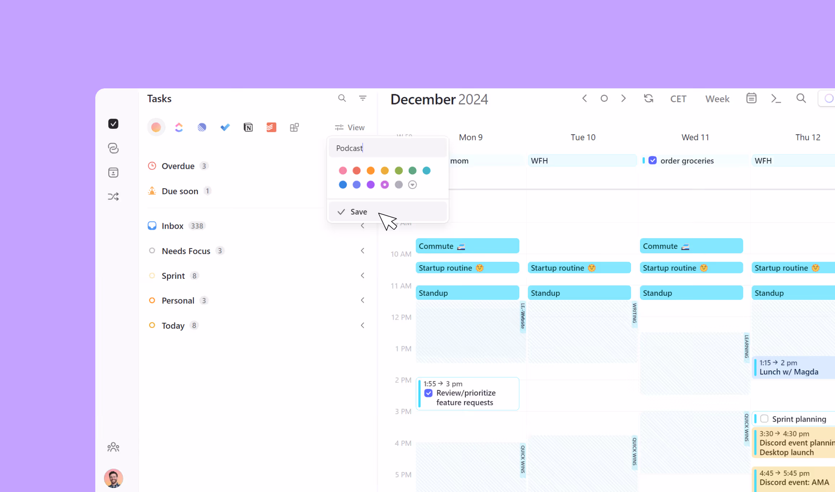Open the Overdue tasks section
The image size is (835, 492).
coord(178,166)
